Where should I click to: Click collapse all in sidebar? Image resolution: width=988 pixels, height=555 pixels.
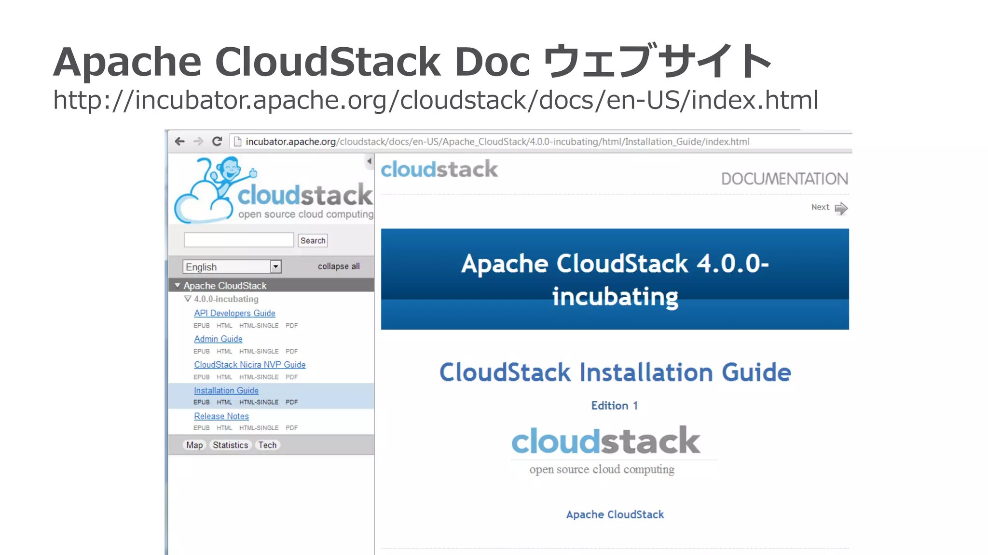pyautogui.click(x=338, y=266)
